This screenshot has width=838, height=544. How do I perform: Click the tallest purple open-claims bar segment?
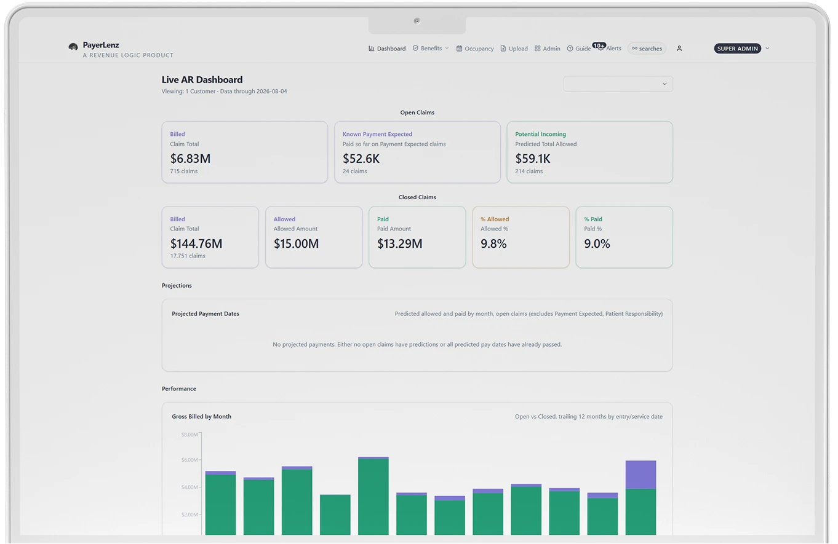tap(640, 475)
